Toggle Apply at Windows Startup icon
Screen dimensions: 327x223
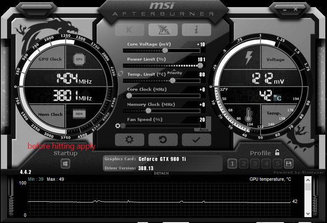tap(65, 164)
